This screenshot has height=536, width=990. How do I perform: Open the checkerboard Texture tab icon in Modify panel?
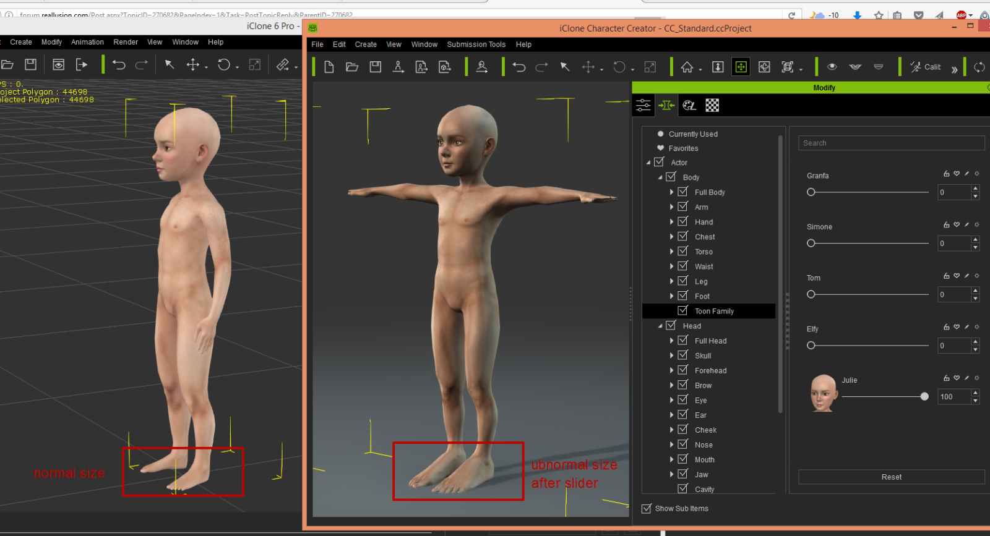point(712,105)
